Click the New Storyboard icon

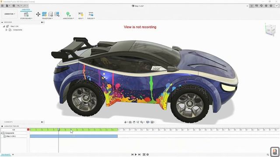coord(26,14)
